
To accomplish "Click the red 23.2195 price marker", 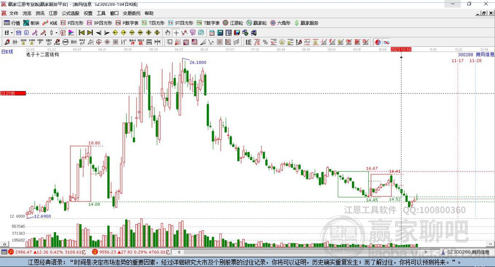I will coord(13,93).
